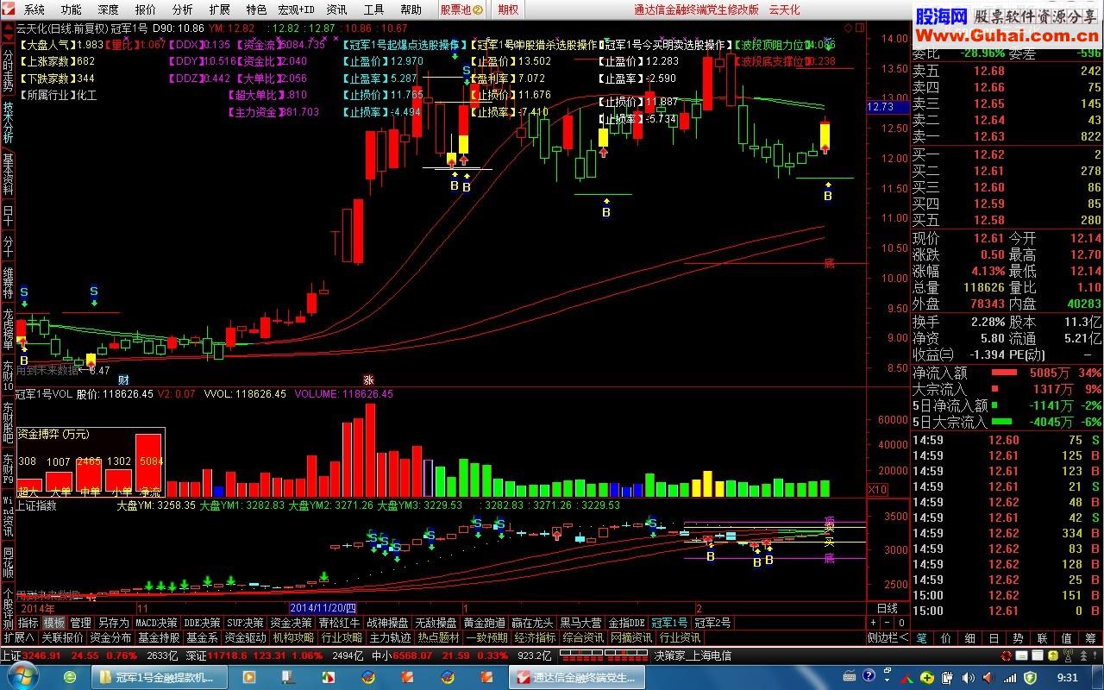Click the red muted speaker tray icon

coord(988,677)
